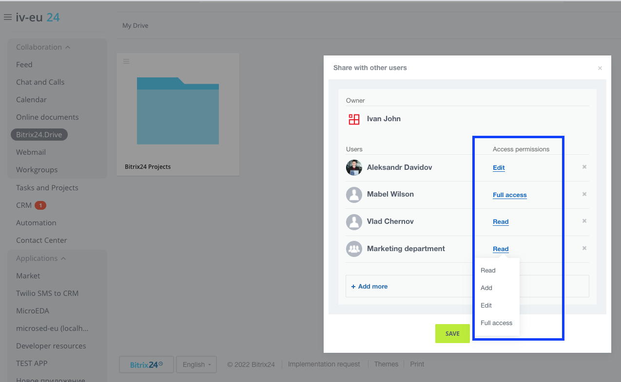Click the Add more link

click(369, 287)
